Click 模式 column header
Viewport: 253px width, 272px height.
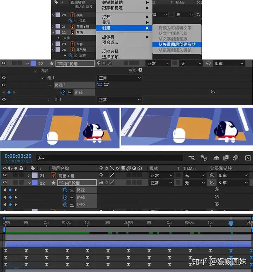[154, 168]
